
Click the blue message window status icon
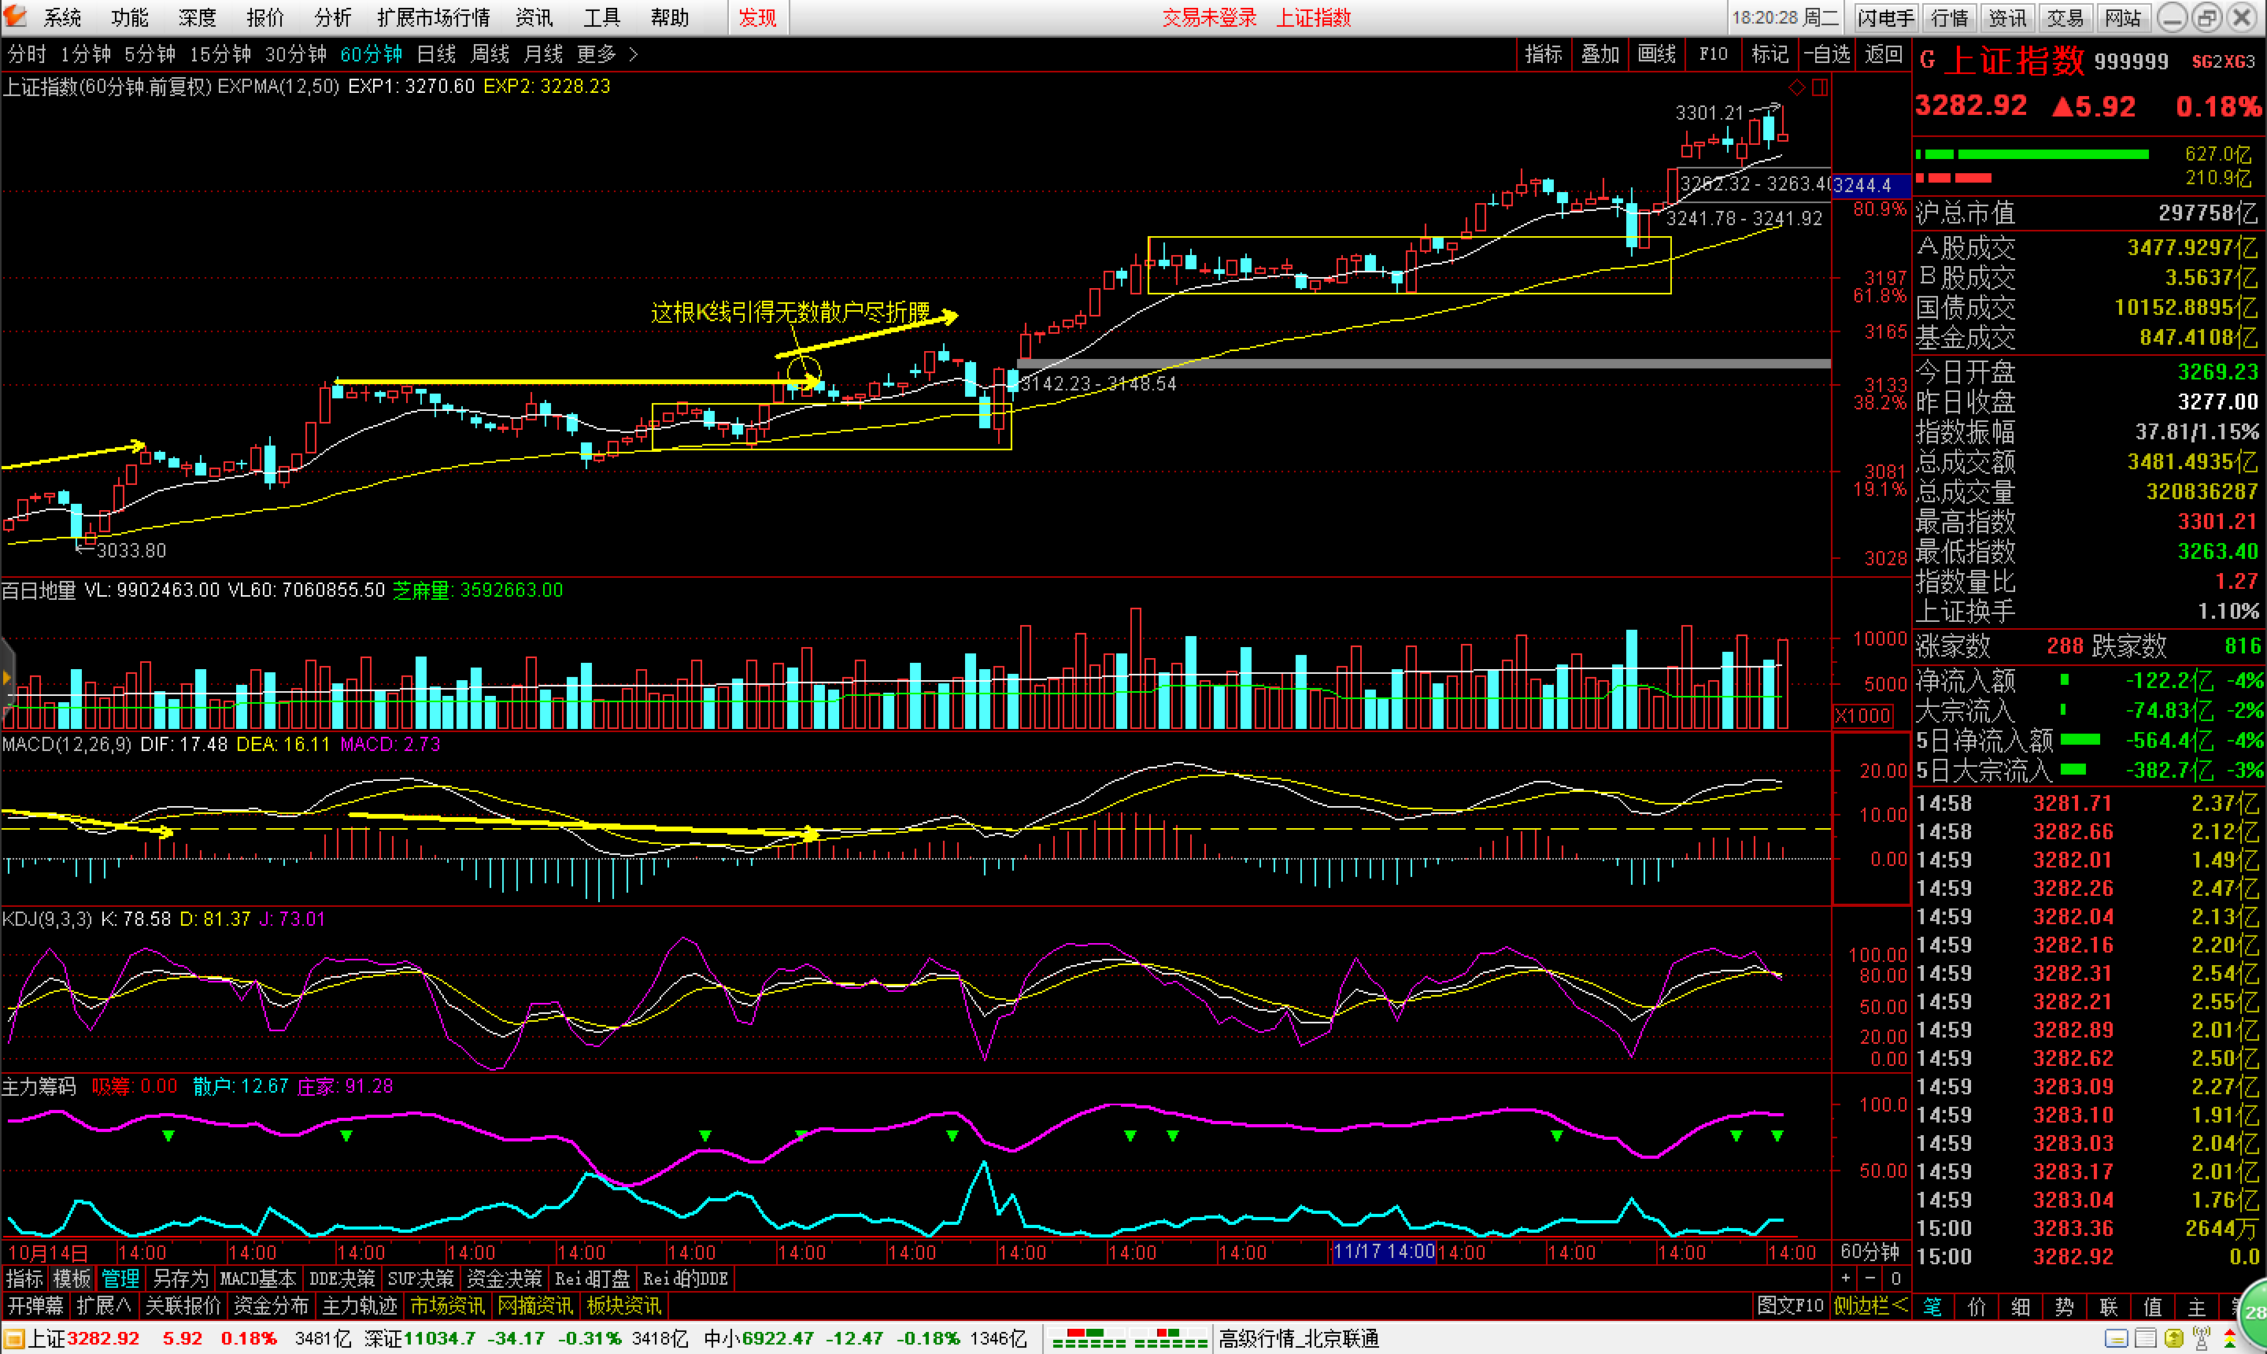2117,1338
